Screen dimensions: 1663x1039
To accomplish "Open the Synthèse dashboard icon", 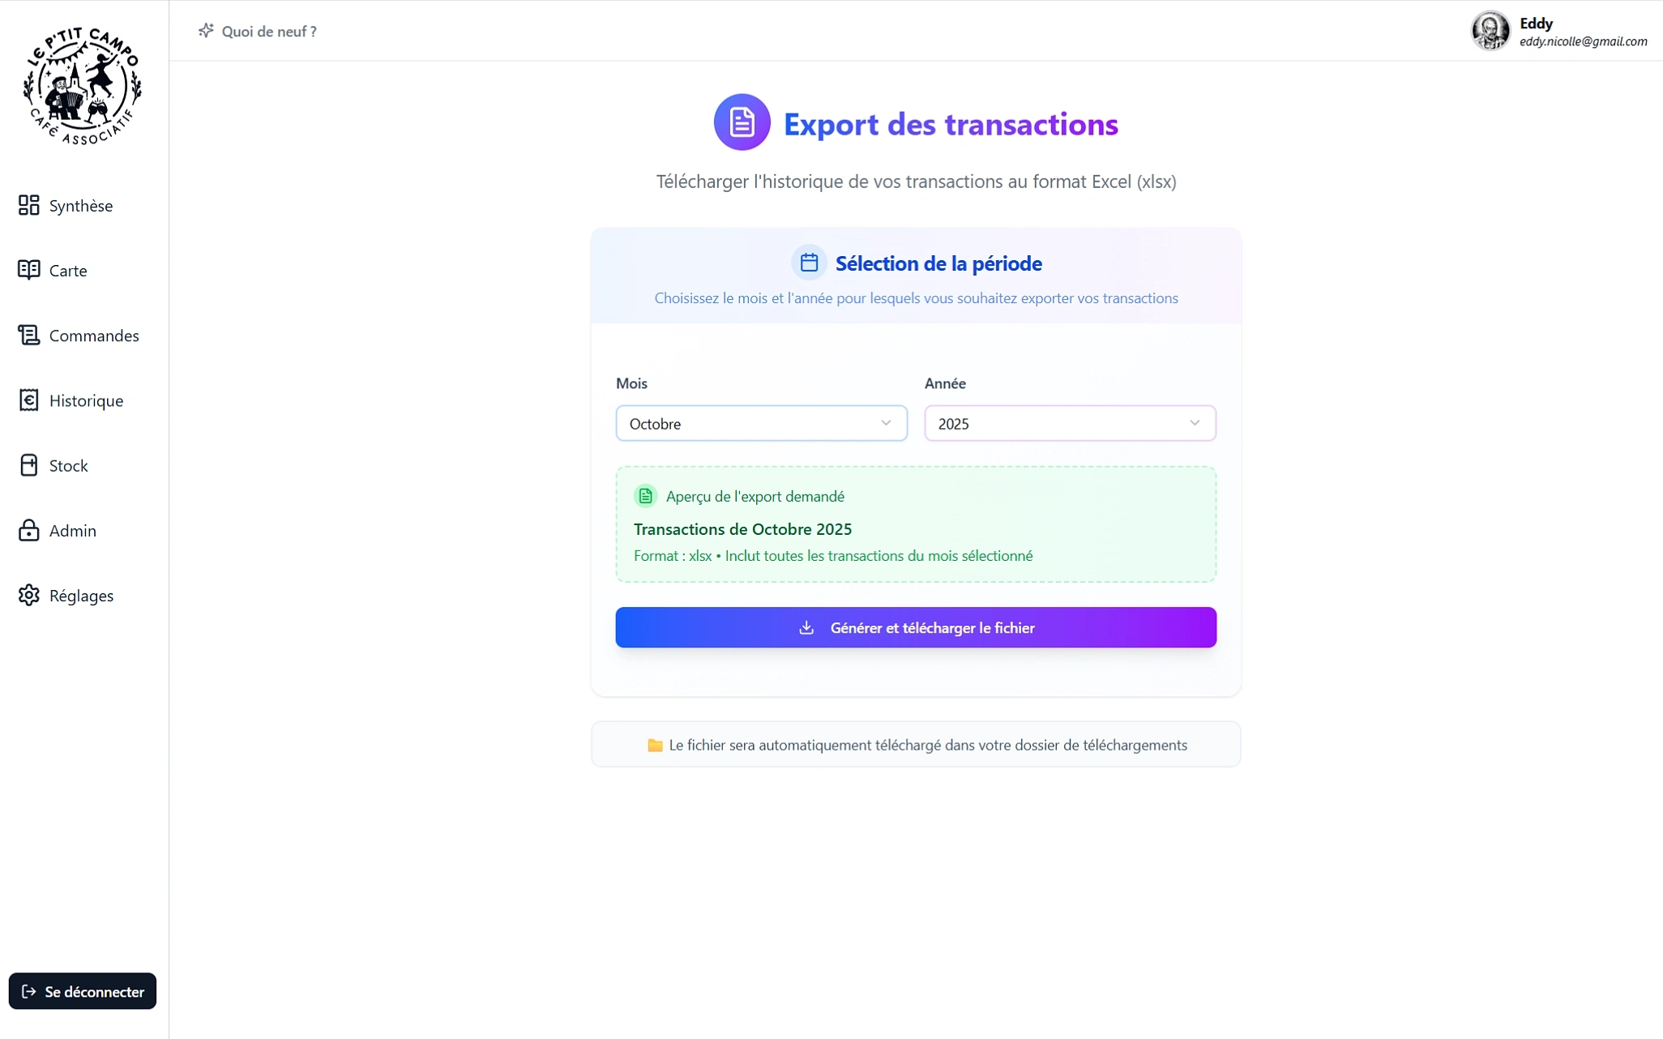I will tap(28, 205).
